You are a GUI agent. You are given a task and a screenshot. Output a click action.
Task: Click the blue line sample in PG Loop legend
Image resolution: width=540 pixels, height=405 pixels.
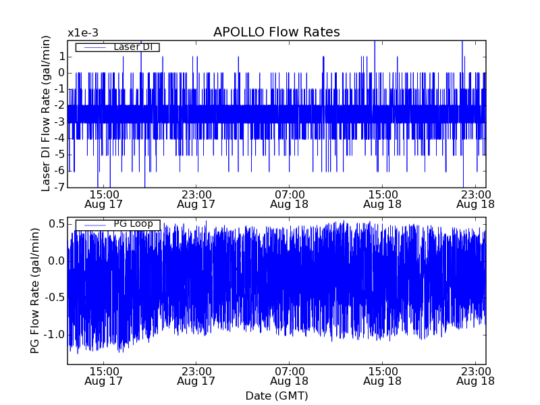(x=92, y=225)
